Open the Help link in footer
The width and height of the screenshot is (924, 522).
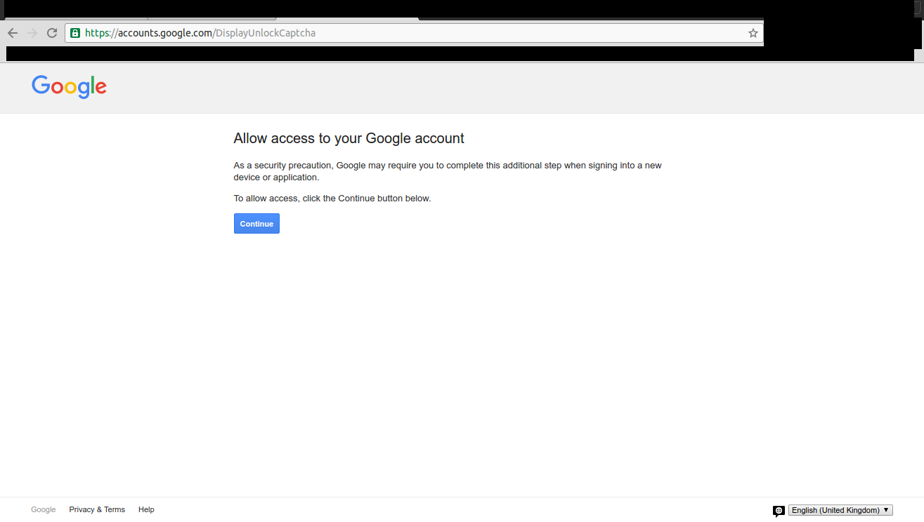pyautogui.click(x=146, y=509)
